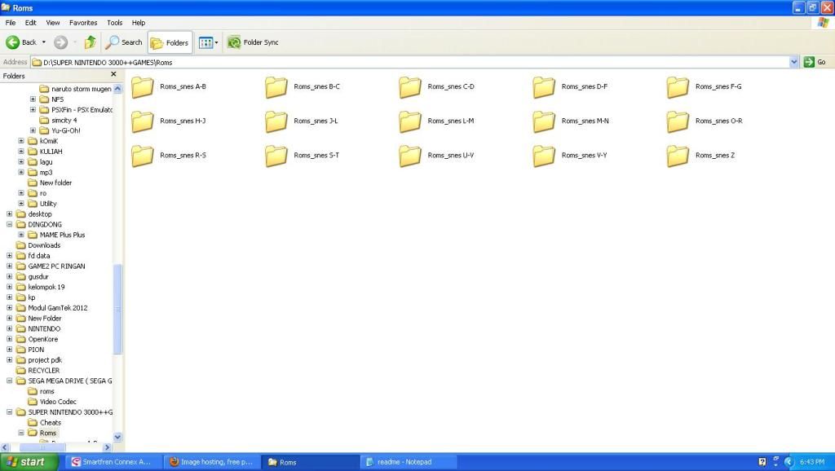This screenshot has height=471, width=835.
Task: Select the Roms_snes B-C folder icon
Action: tap(276, 87)
